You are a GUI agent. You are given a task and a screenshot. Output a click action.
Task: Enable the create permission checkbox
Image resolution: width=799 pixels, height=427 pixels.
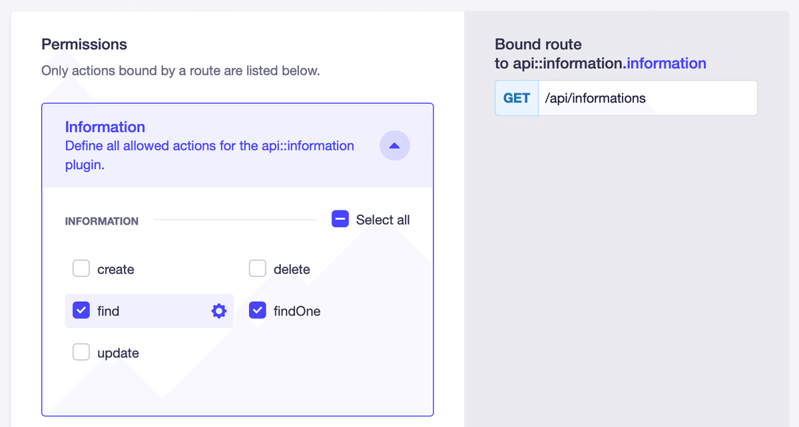tap(81, 268)
